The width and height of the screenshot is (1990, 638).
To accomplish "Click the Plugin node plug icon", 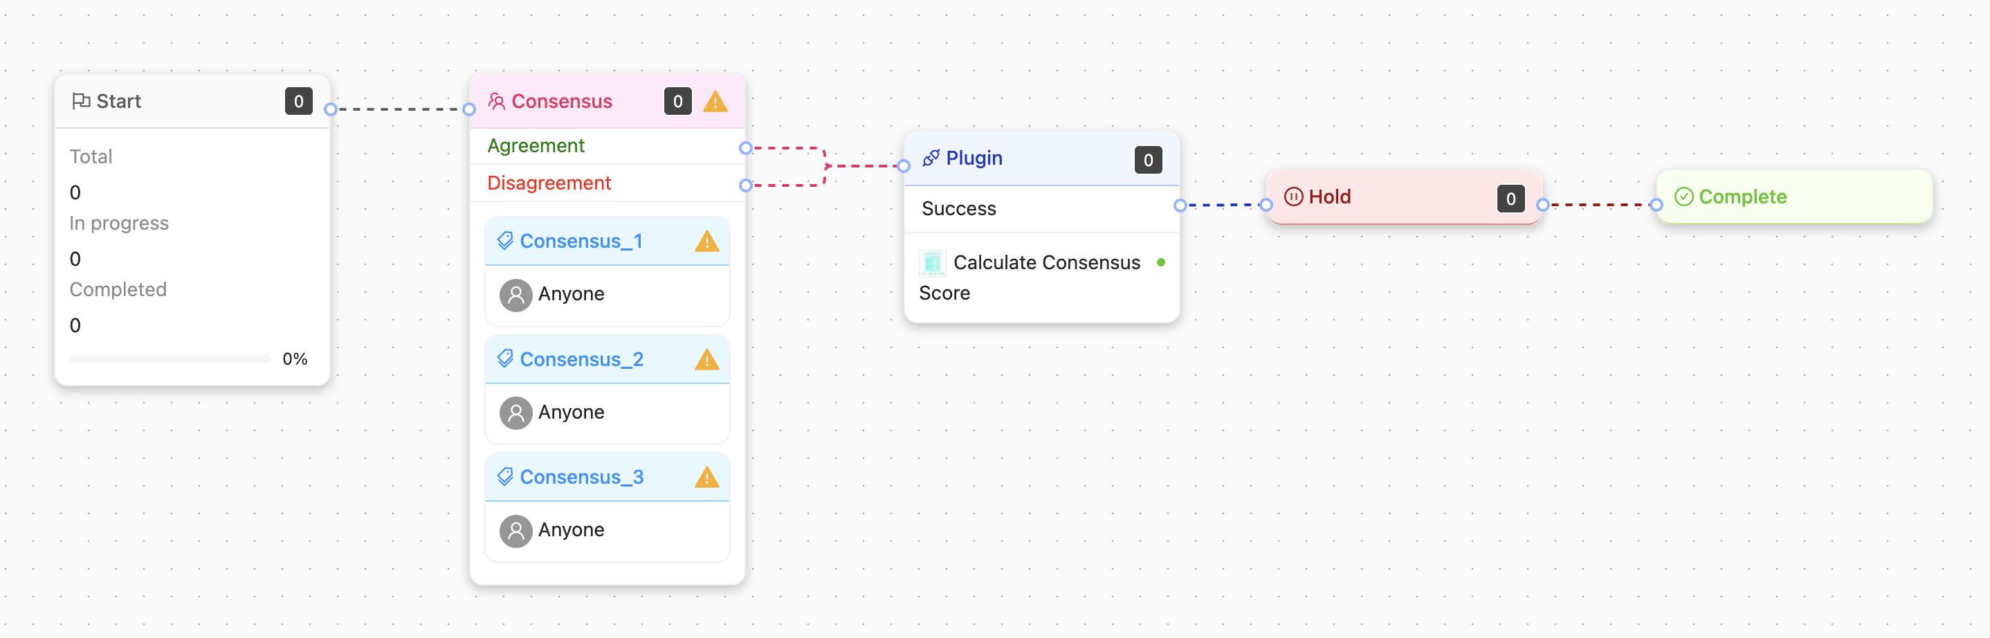I will point(931,158).
